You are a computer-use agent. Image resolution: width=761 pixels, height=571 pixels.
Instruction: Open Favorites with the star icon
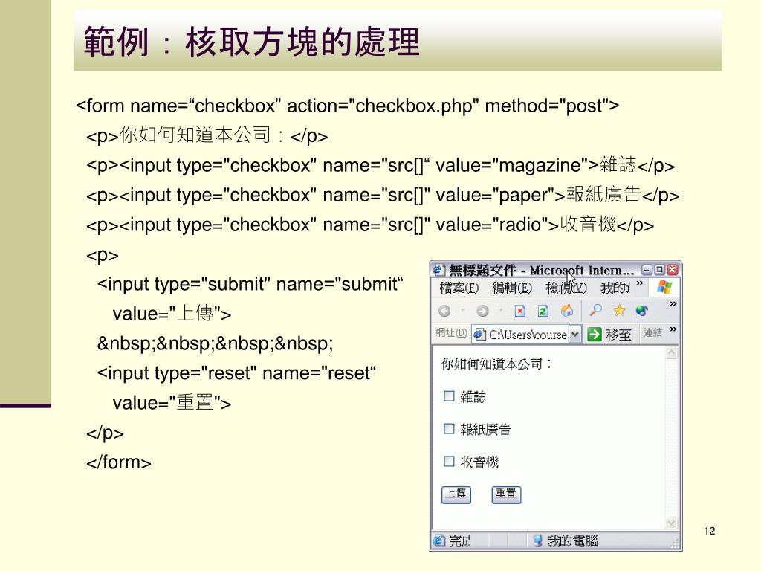[x=619, y=310]
